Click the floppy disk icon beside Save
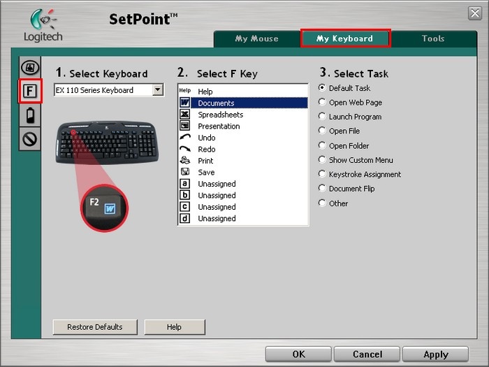Image resolution: width=489 pixels, height=367 pixels. coord(185,172)
